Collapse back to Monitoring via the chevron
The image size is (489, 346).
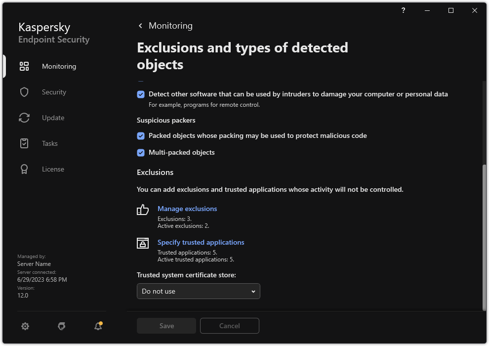coord(140,25)
